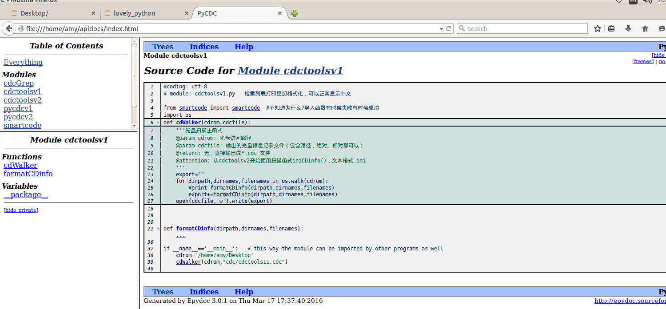Open the cdcGrep module link
Viewport: 666px width, 309px height.
pyautogui.click(x=19, y=83)
